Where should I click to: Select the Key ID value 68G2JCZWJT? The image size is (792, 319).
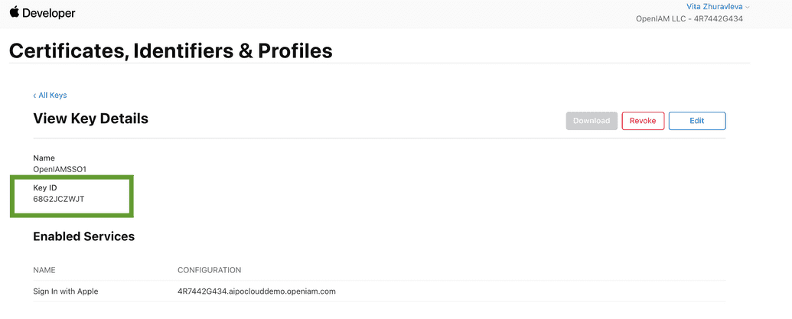(x=60, y=200)
